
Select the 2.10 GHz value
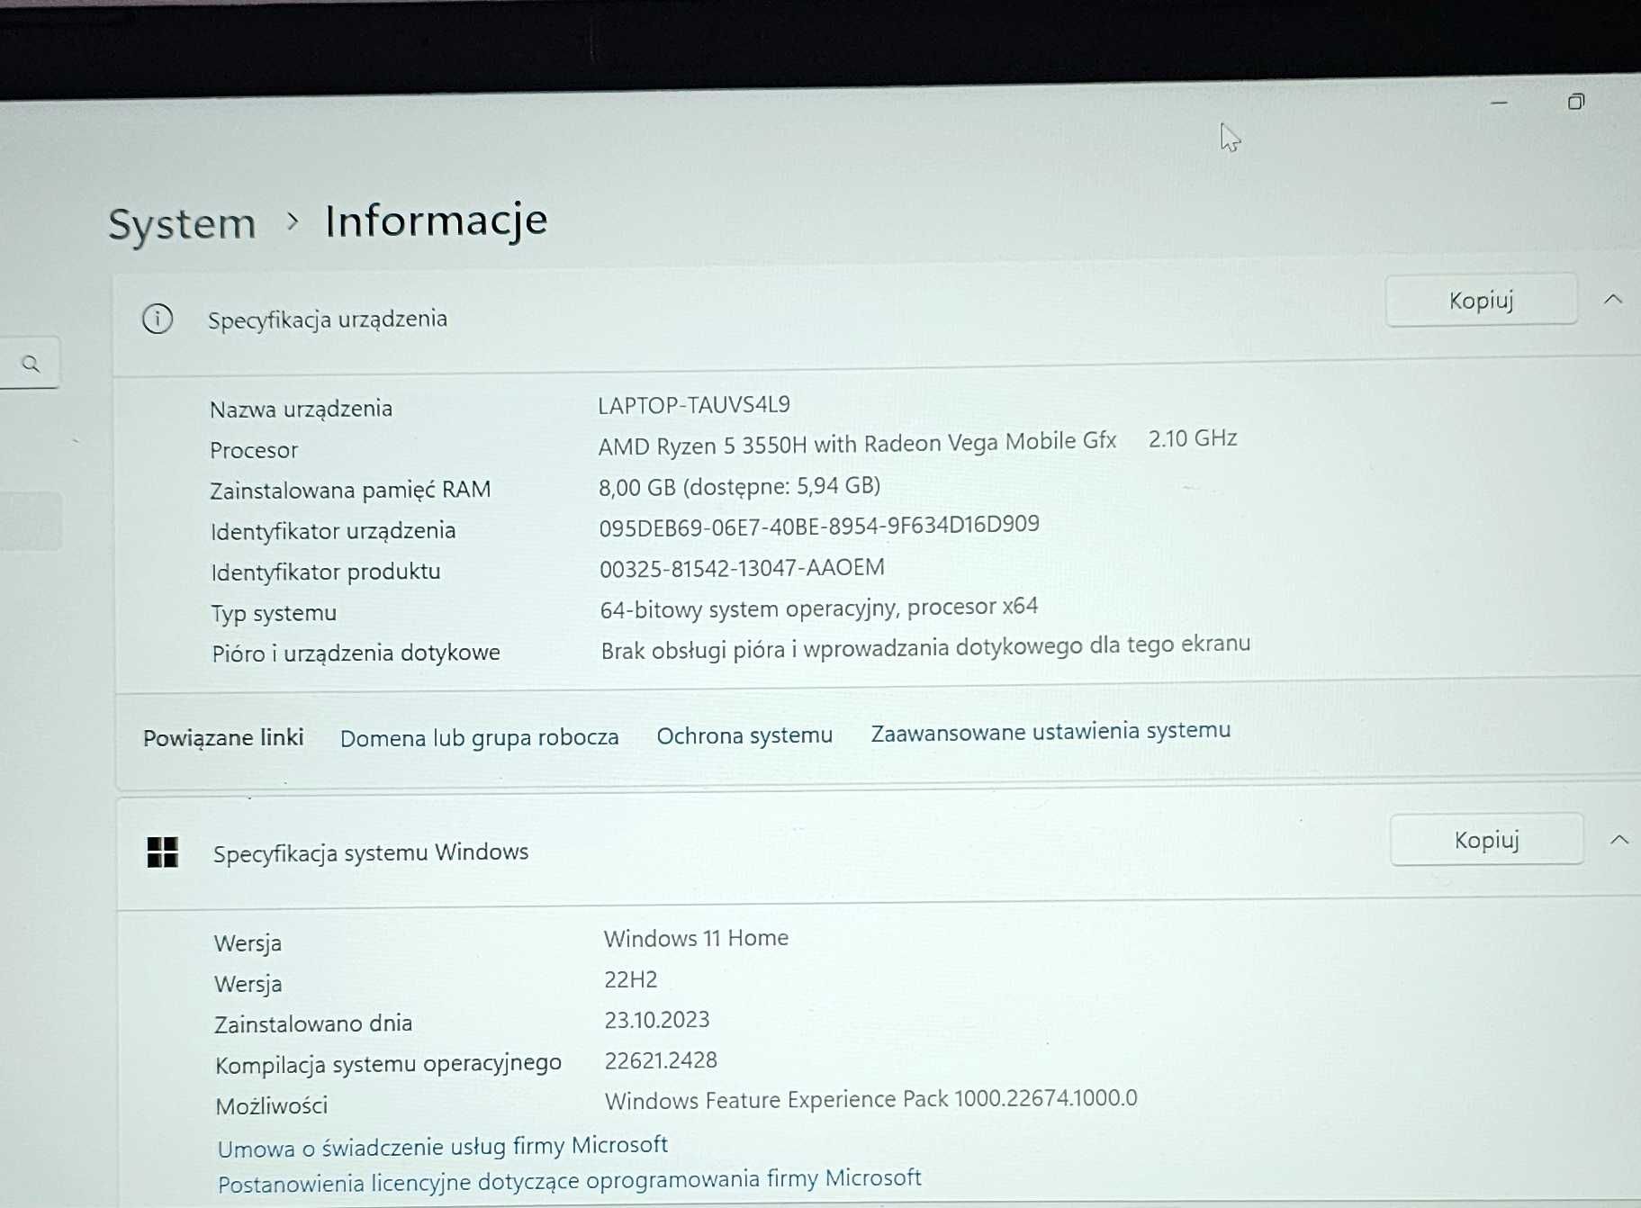pyautogui.click(x=1193, y=438)
